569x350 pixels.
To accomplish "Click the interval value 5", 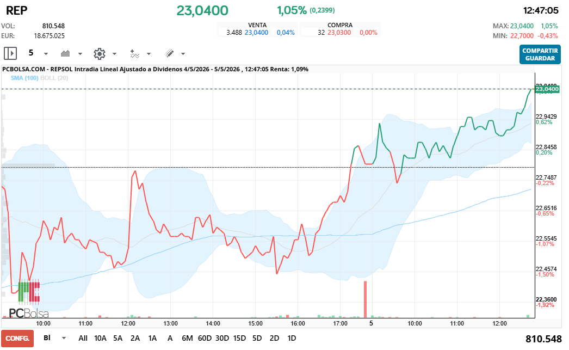I will coord(31,53).
